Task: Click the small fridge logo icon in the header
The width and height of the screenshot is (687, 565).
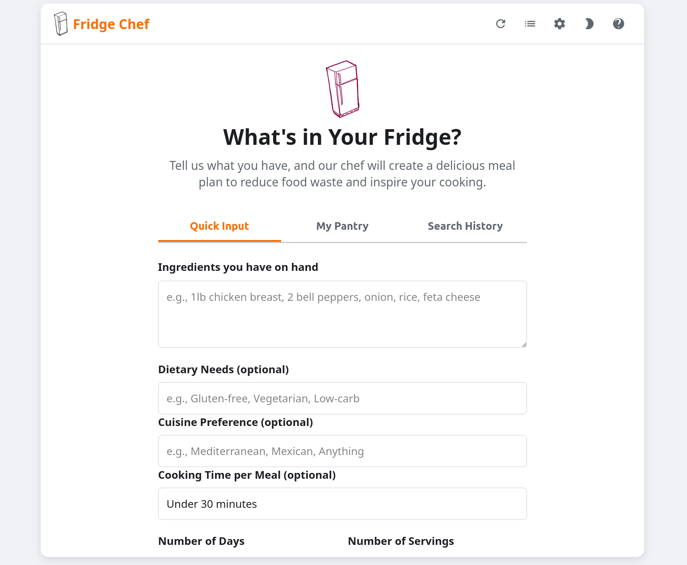Action: (61, 24)
